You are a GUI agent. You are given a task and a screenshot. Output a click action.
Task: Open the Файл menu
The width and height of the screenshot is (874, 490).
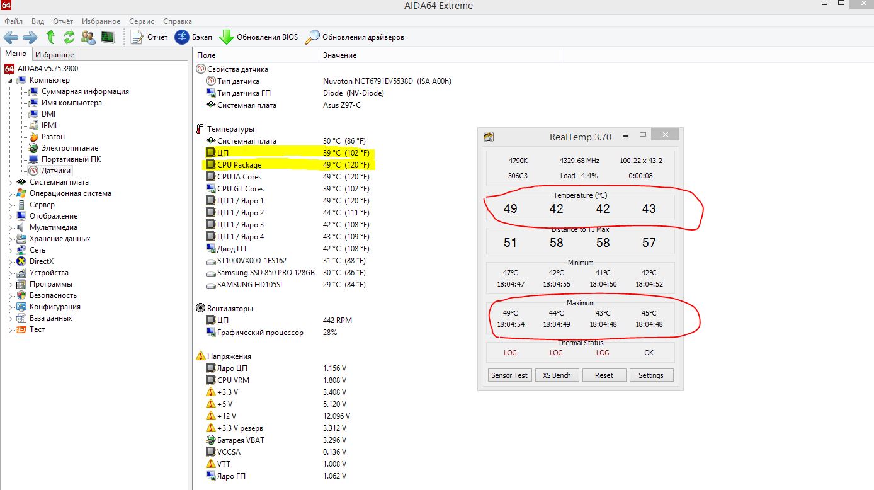point(13,21)
